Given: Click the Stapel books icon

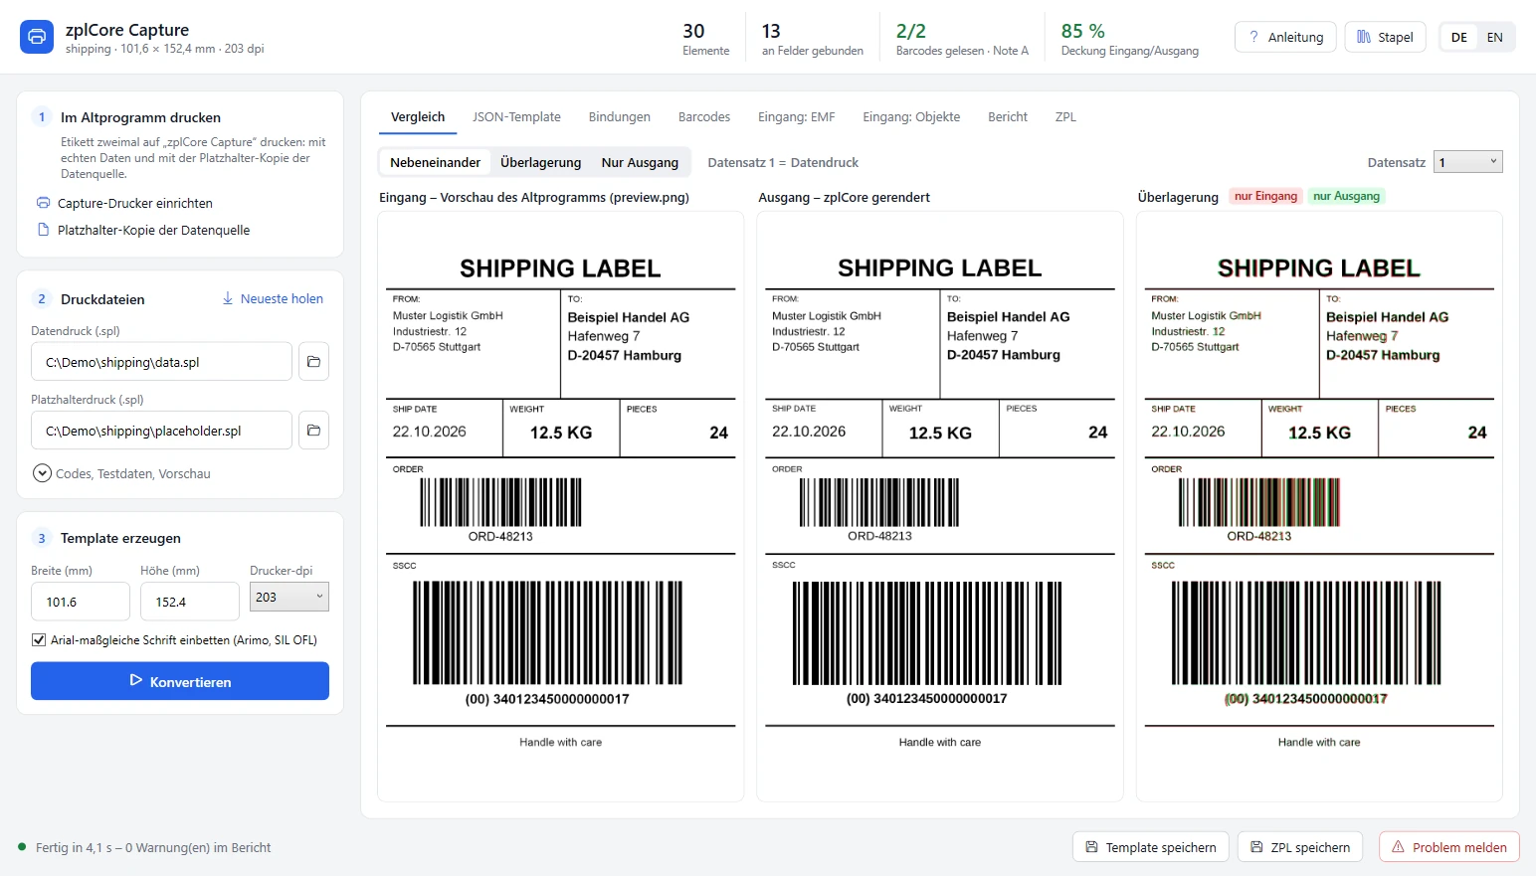Looking at the screenshot, I should tap(1364, 37).
